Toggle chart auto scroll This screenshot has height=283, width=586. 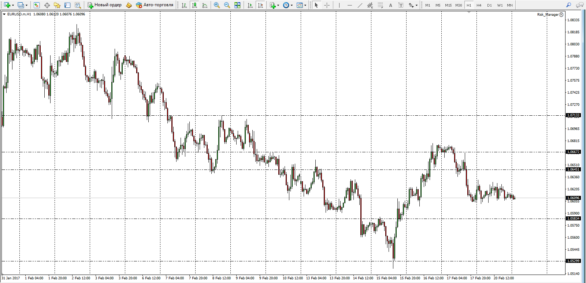pos(250,5)
